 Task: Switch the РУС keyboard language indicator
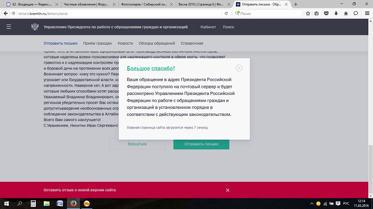coord(346,204)
